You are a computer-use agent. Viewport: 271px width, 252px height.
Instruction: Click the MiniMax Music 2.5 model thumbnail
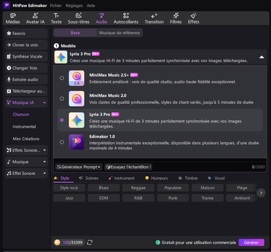[x=76, y=78]
